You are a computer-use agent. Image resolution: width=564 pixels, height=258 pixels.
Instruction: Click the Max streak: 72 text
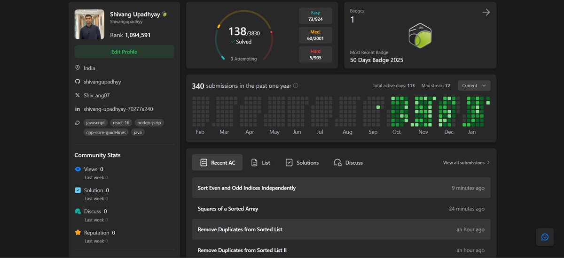(x=436, y=86)
